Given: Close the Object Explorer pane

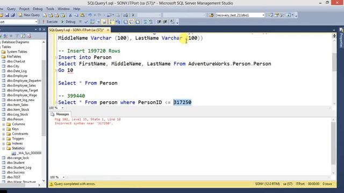Looking at the screenshot, I should [x=44, y=29].
